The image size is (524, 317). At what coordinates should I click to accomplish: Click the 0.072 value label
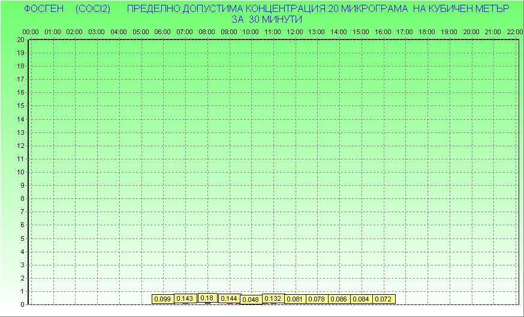[x=383, y=299]
